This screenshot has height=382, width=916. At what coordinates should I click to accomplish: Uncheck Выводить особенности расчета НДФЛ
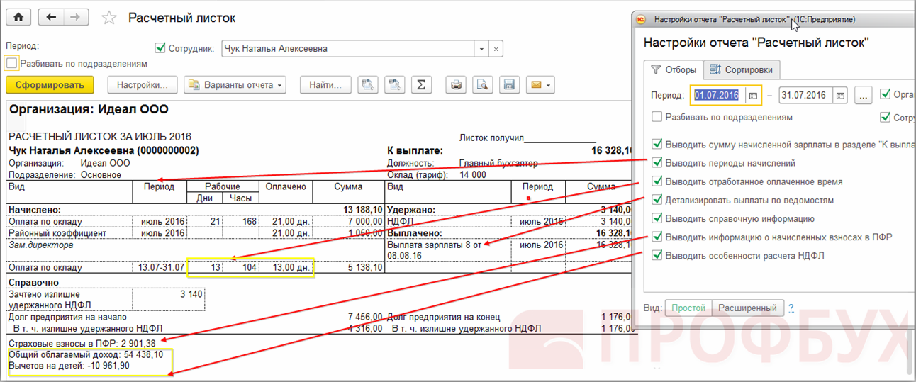pos(657,255)
